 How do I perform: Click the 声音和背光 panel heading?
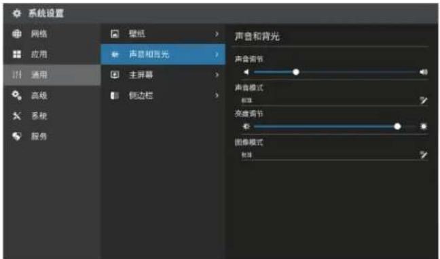(257, 36)
